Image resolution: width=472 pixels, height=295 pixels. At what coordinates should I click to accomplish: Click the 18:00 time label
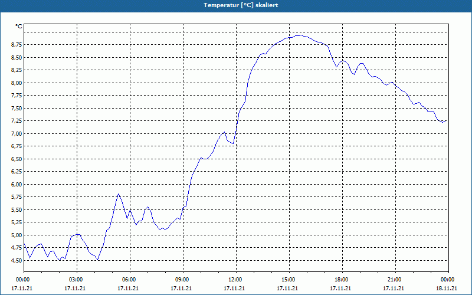click(342, 280)
